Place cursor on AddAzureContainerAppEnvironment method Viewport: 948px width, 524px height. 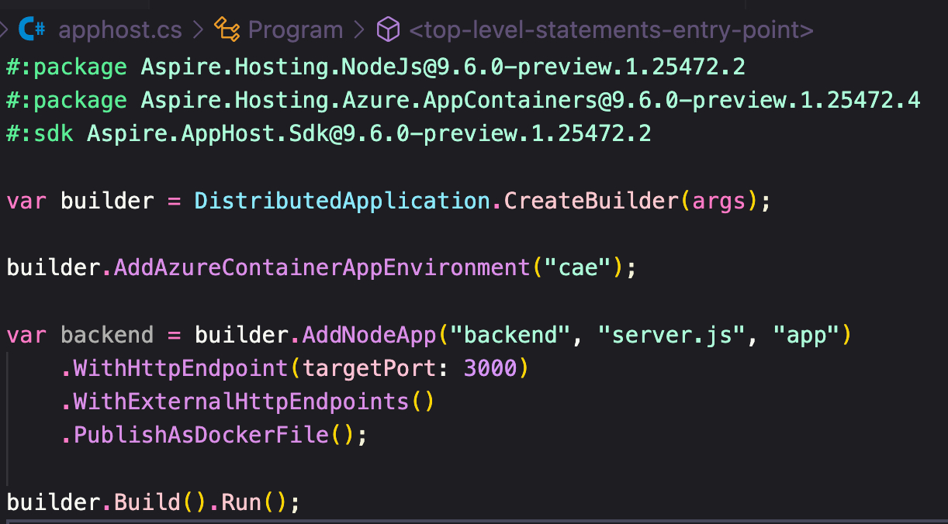click(x=321, y=268)
